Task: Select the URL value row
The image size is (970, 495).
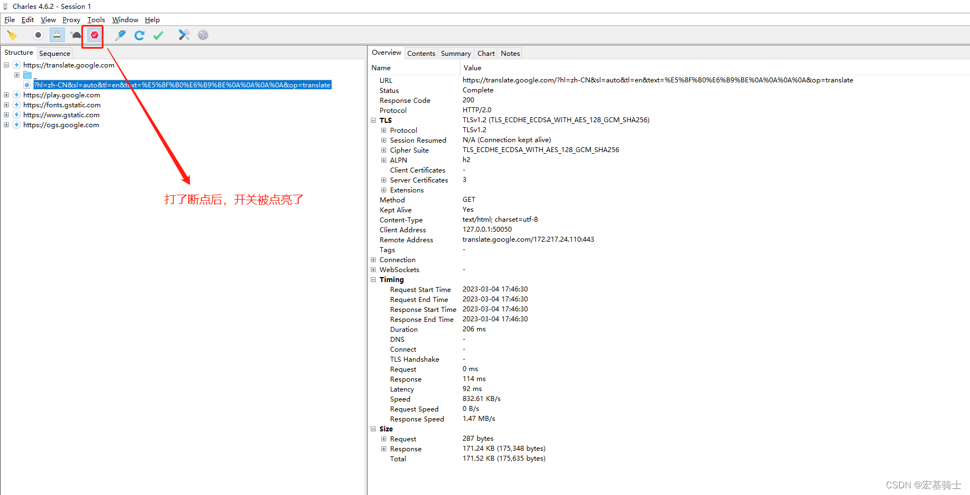Action: coord(657,80)
